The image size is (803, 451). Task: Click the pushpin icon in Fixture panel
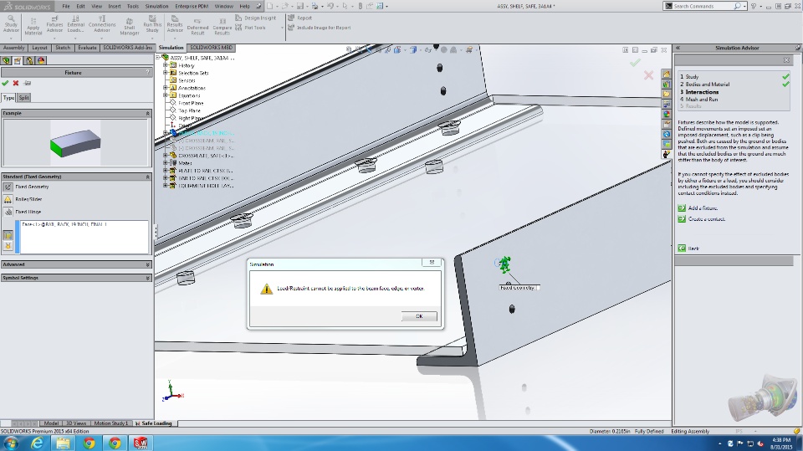[28, 83]
